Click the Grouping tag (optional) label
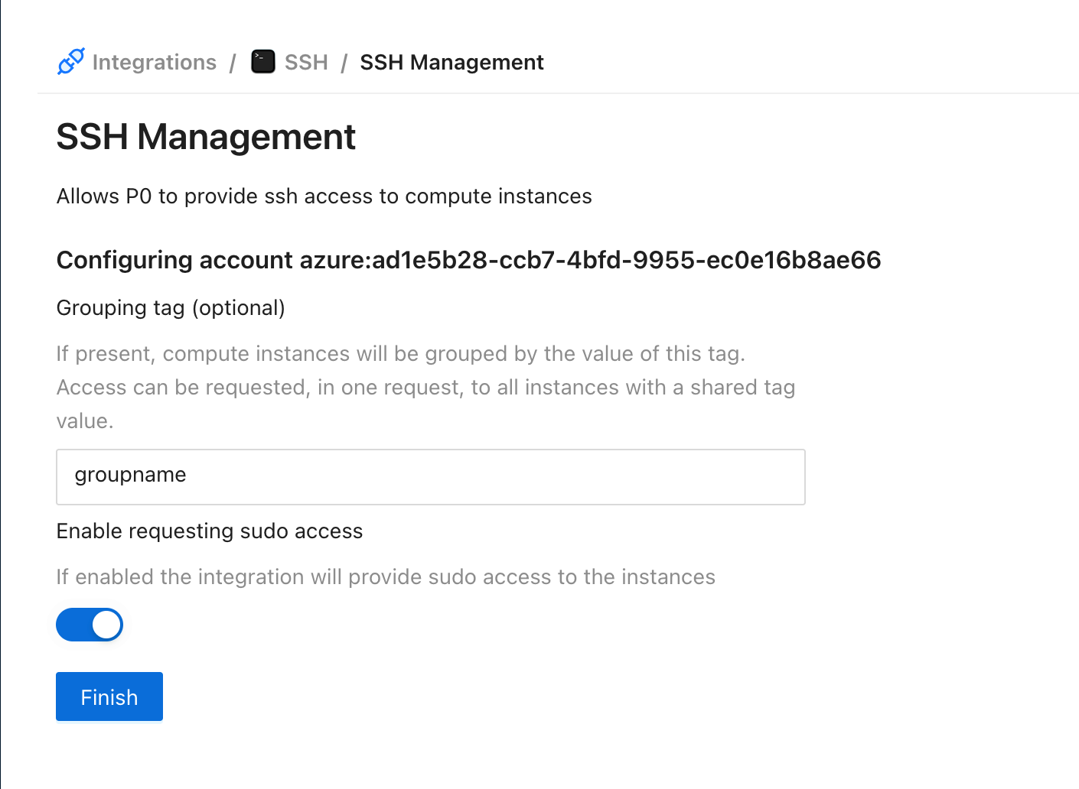Screen dimensions: 1079x789 coord(171,307)
